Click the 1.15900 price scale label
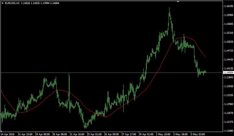 pyautogui.click(x=229, y=15)
